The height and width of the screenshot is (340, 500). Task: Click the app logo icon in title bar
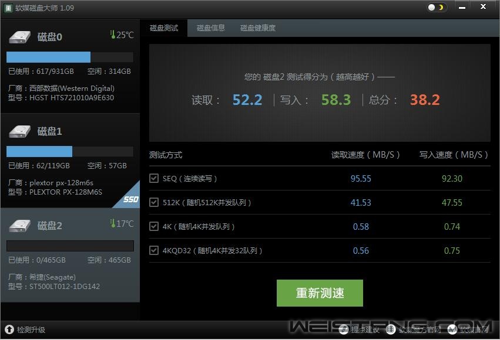8,8
